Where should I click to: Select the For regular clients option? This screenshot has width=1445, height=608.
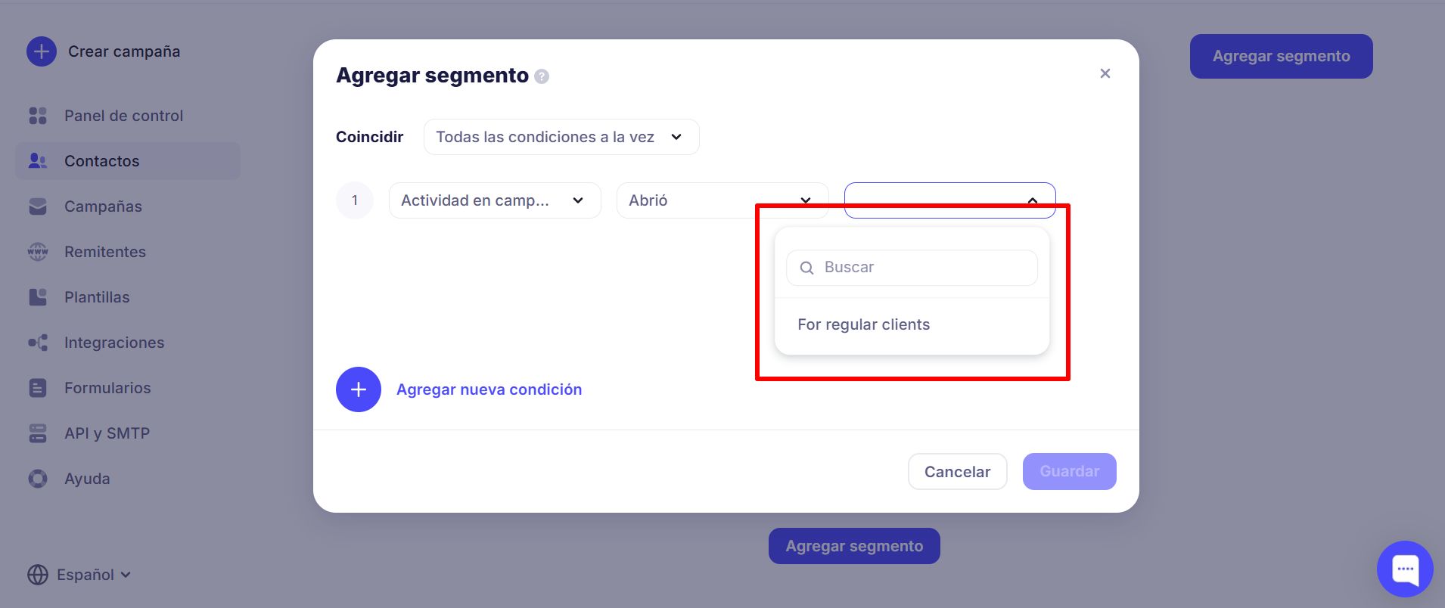pyautogui.click(x=863, y=324)
